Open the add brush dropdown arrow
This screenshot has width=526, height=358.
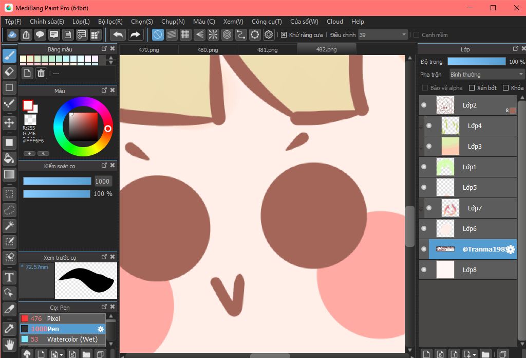coord(62,354)
